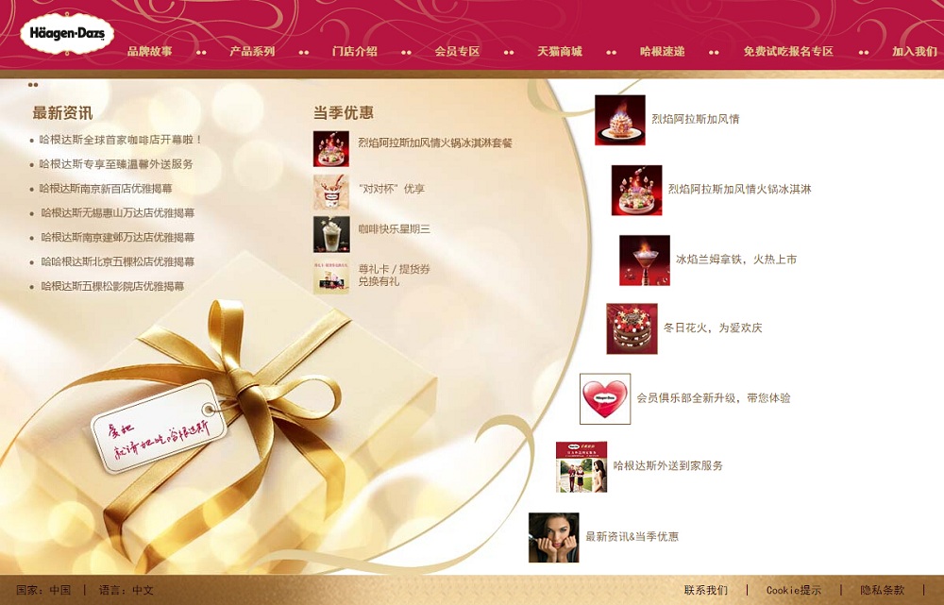Open news 哈根达斯全球首家咖啡店开幕啦
944x605 pixels.
coord(122,140)
